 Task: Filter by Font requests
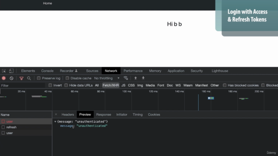click(161, 85)
